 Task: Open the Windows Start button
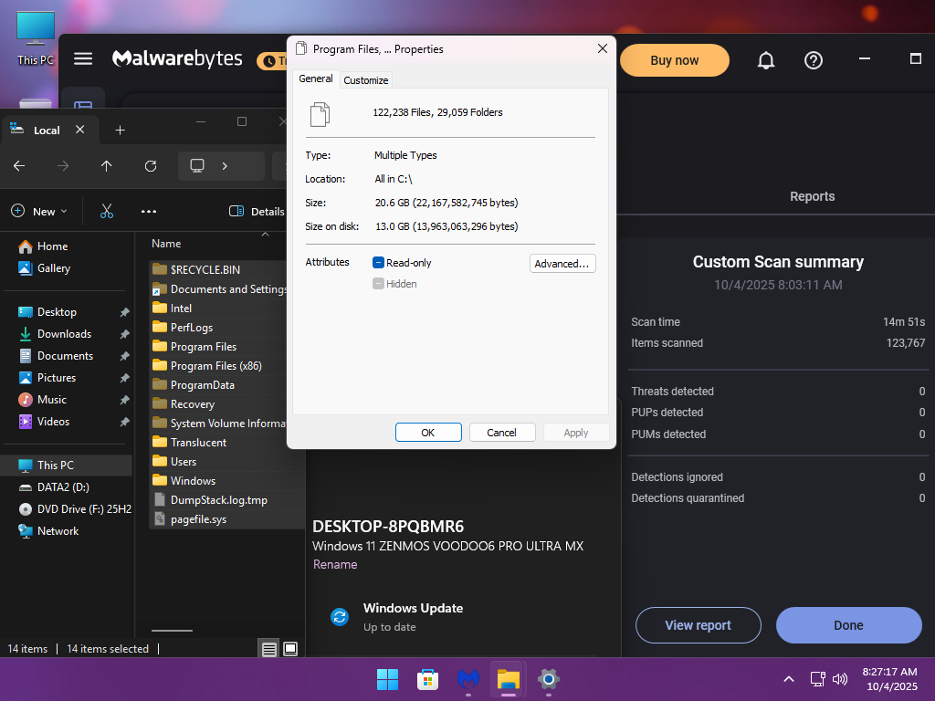tap(387, 679)
